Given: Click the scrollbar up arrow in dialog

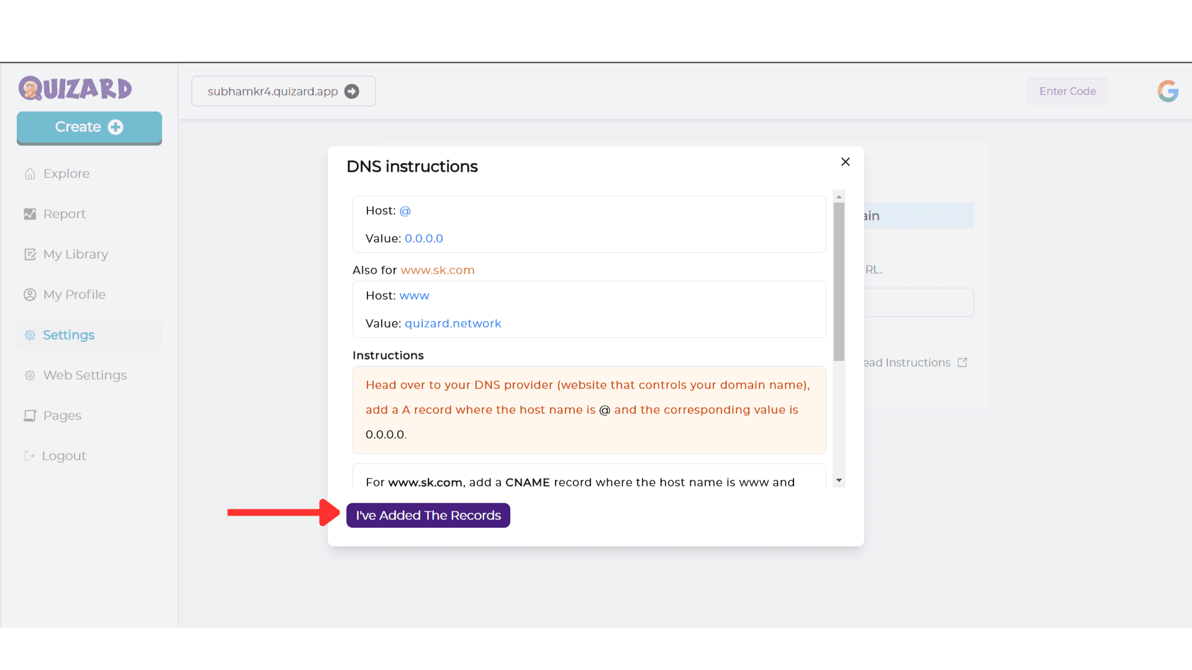Looking at the screenshot, I should pyautogui.click(x=839, y=197).
